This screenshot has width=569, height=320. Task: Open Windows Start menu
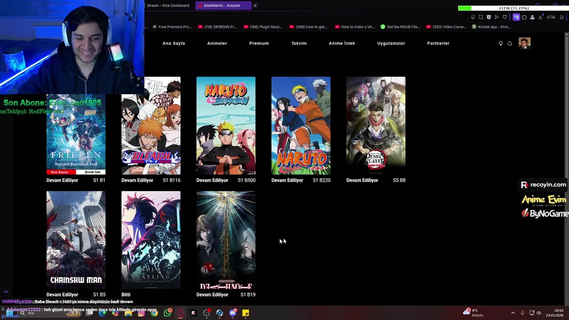pyautogui.click(x=9, y=313)
